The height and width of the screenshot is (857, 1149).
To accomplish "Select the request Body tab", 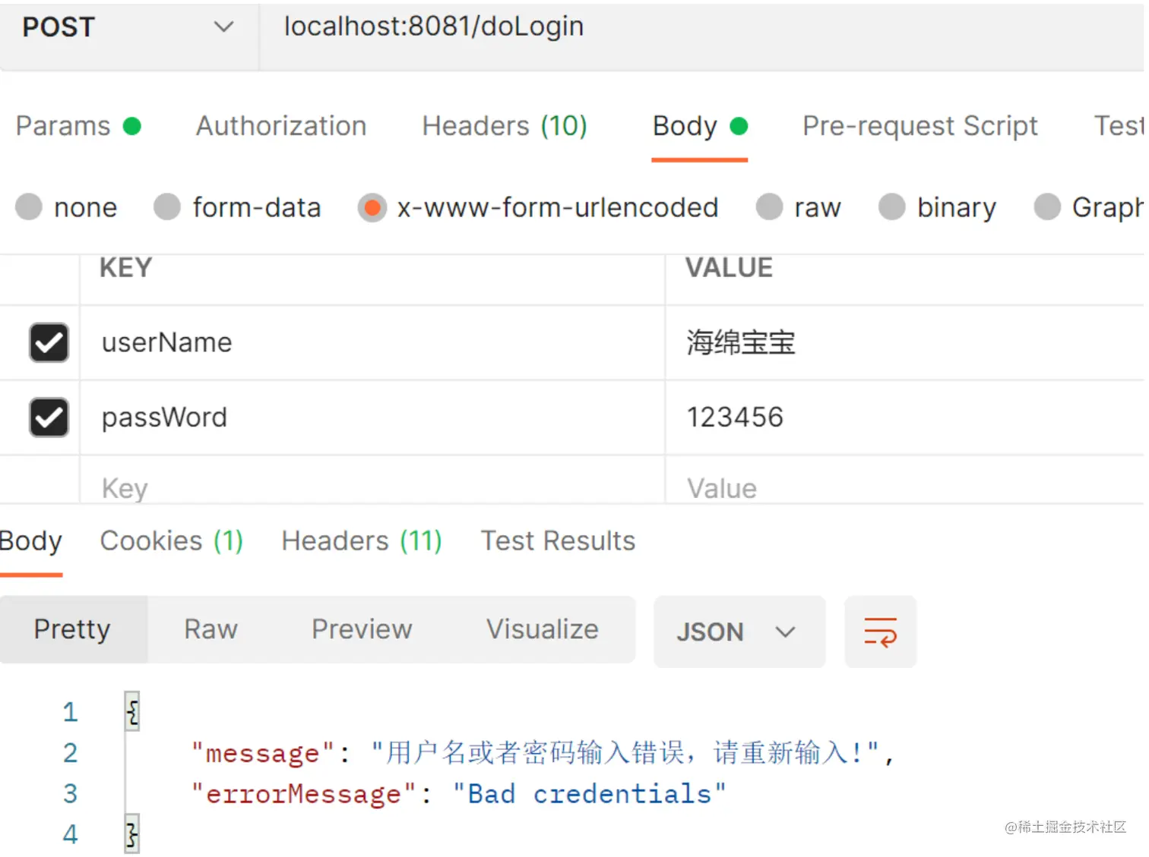I will click(x=700, y=126).
